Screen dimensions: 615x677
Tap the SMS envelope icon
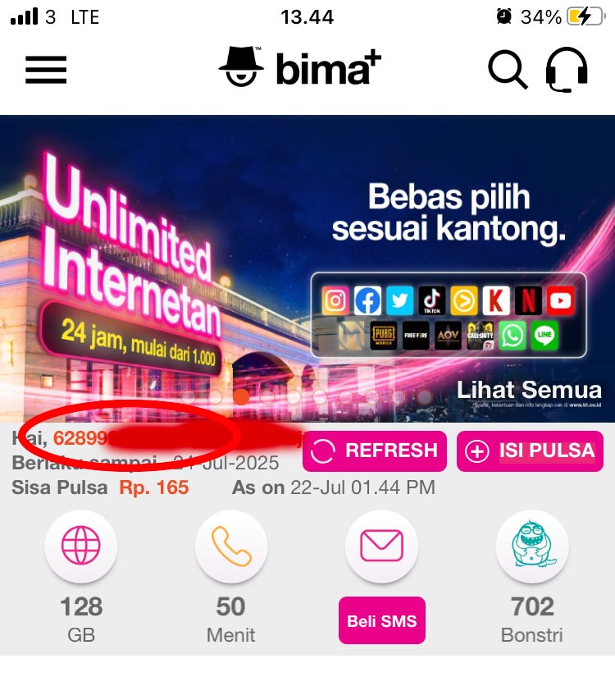coord(381,547)
